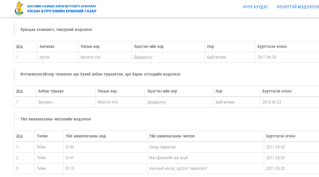Select activity code 0141 cell
The width and height of the screenshot is (319, 177).
click(x=70, y=158)
